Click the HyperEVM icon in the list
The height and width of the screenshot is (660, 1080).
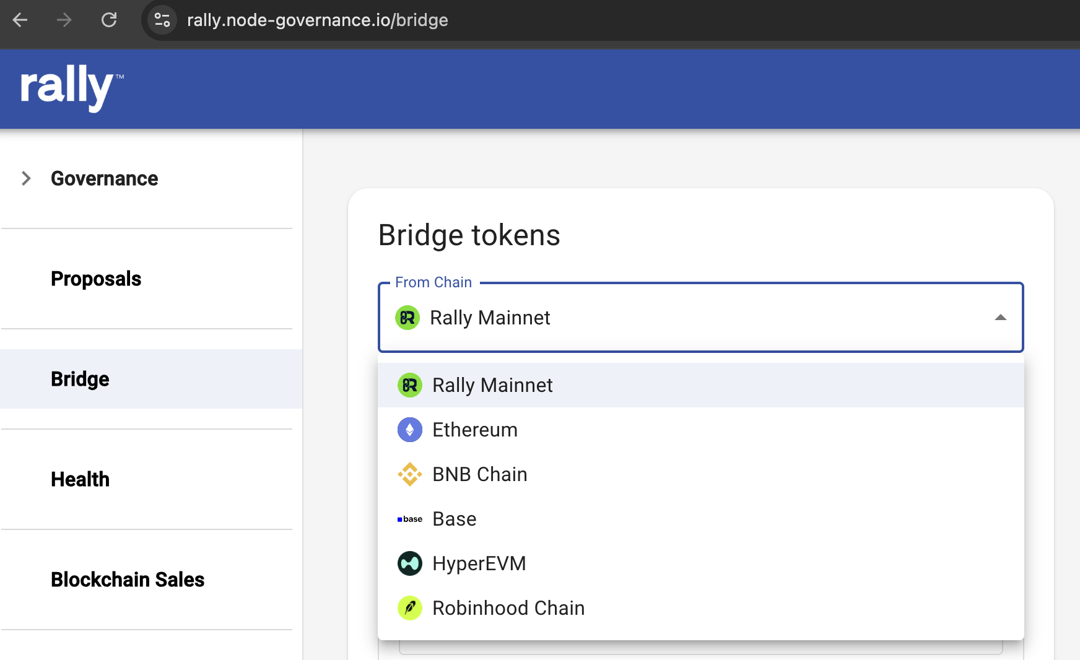[x=409, y=563]
